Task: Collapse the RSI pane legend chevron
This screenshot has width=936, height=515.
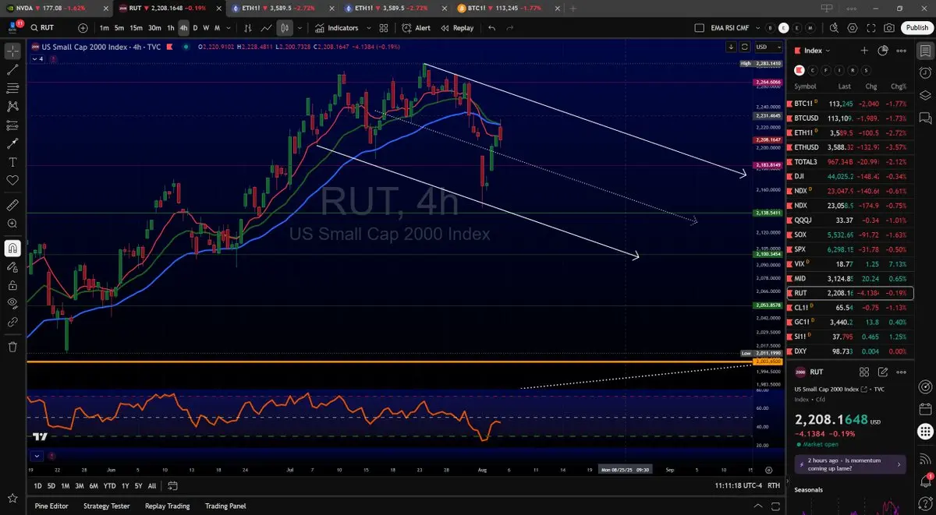Action: [37, 456]
